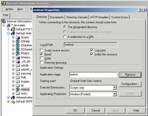
Task: Click the IISSamples application icon
Action: [x=18, y=49]
